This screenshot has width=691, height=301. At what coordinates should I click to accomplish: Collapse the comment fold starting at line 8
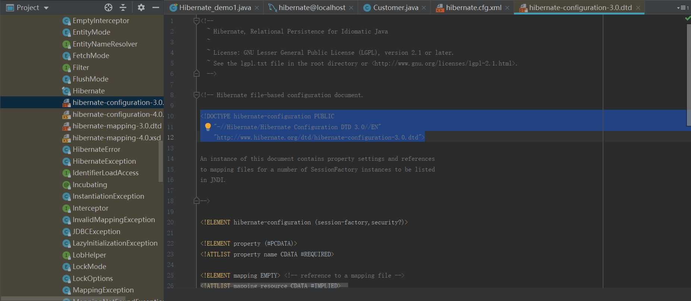(196, 95)
